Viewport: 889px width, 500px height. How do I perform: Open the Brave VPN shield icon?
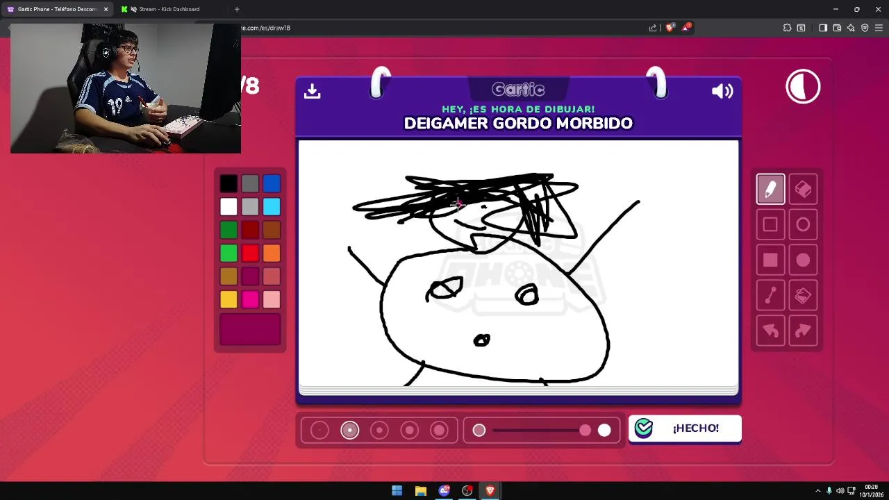pyautogui.click(x=865, y=28)
